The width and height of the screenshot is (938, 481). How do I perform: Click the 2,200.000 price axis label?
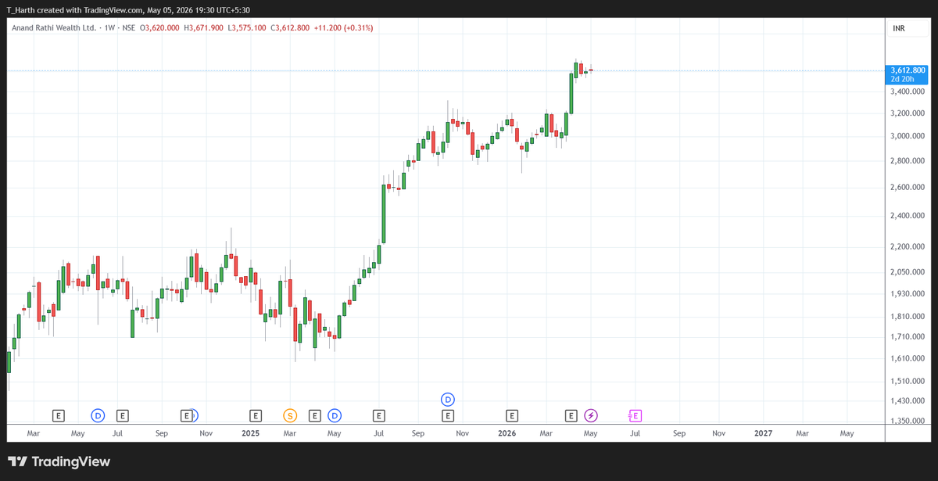[908, 247]
